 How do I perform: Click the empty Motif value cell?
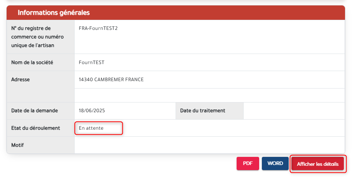point(209,145)
